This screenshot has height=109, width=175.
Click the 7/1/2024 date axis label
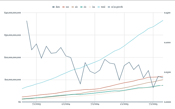click(x=95, y=104)
